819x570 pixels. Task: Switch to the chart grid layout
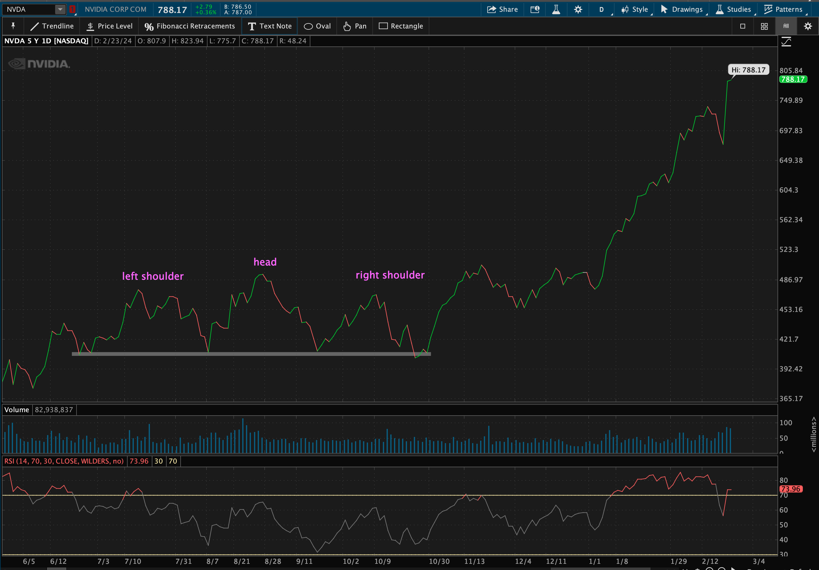coord(764,26)
